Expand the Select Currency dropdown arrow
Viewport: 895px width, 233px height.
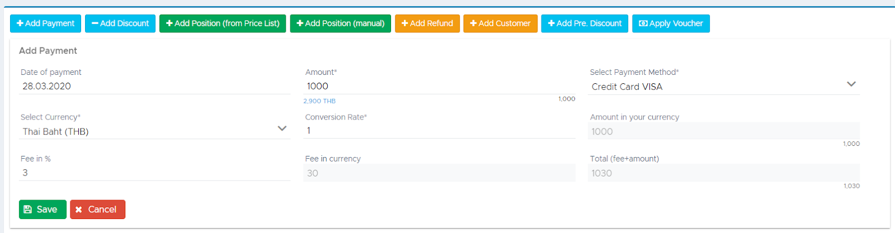tap(282, 129)
